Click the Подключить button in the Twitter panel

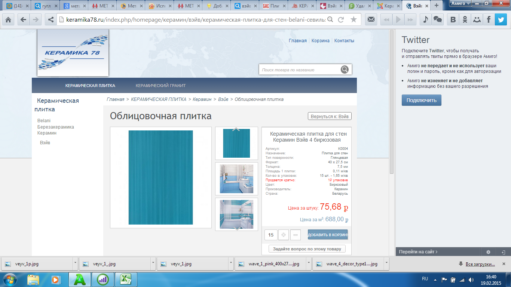tap(421, 100)
